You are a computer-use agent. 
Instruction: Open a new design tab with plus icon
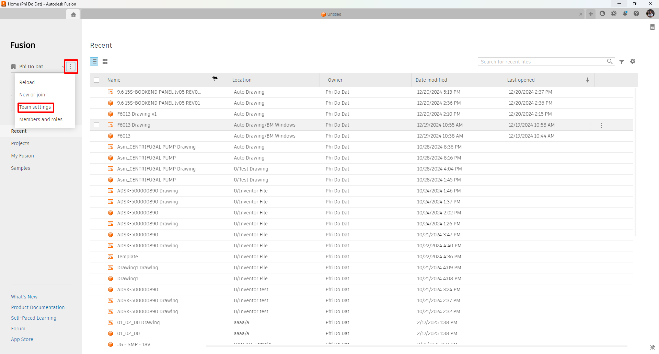[x=591, y=14]
